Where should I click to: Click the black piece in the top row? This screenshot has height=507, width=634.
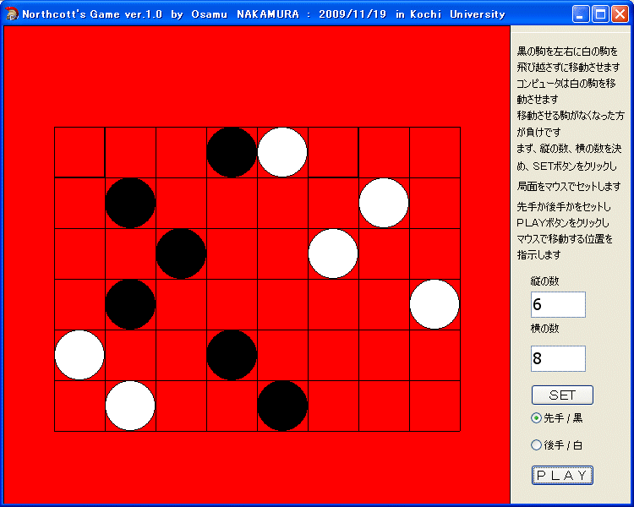232,152
